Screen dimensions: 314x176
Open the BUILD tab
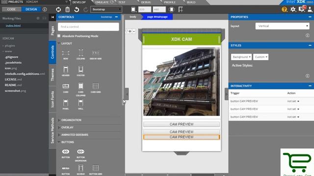coord(191,2)
